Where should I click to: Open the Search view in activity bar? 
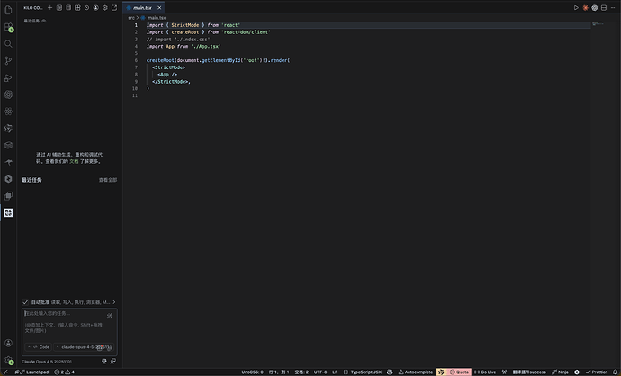(x=8, y=44)
